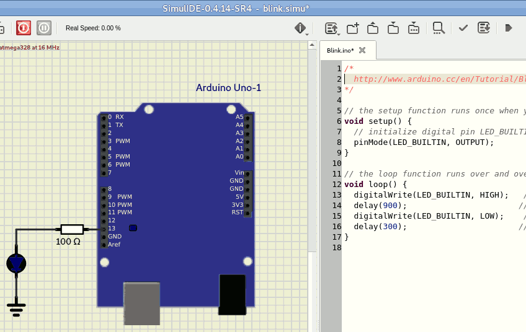The image size is (526, 332).
Task: Click the onboard LED next to pin 13
Action: coord(133,228)
